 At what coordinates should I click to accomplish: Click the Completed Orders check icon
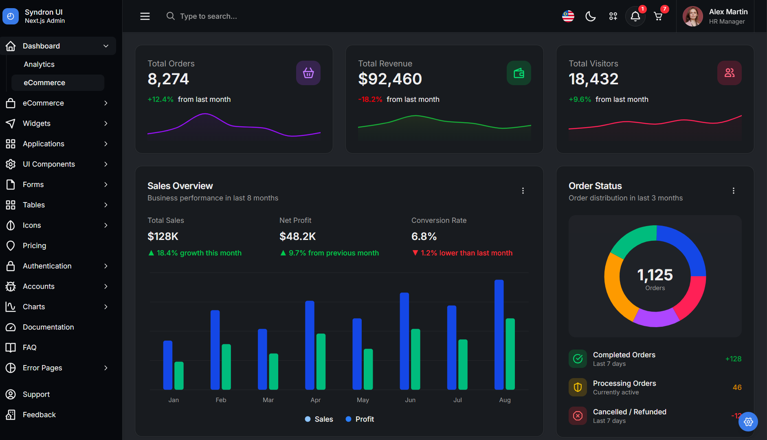(x=578, y=359)
